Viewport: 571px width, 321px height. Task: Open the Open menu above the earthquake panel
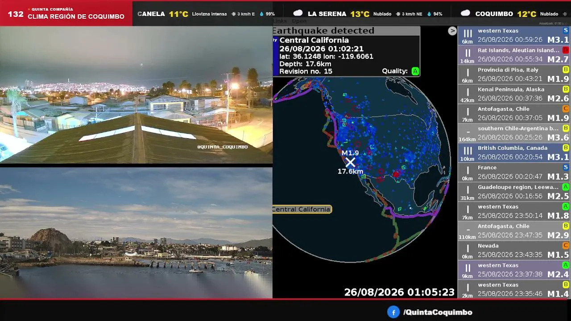pyautogui.click(x=299, y=21)
